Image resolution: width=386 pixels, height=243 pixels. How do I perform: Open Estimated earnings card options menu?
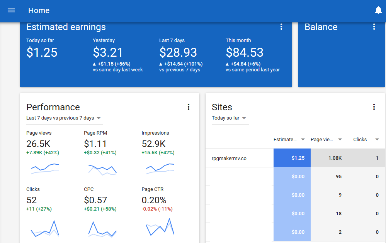[281, 27]
